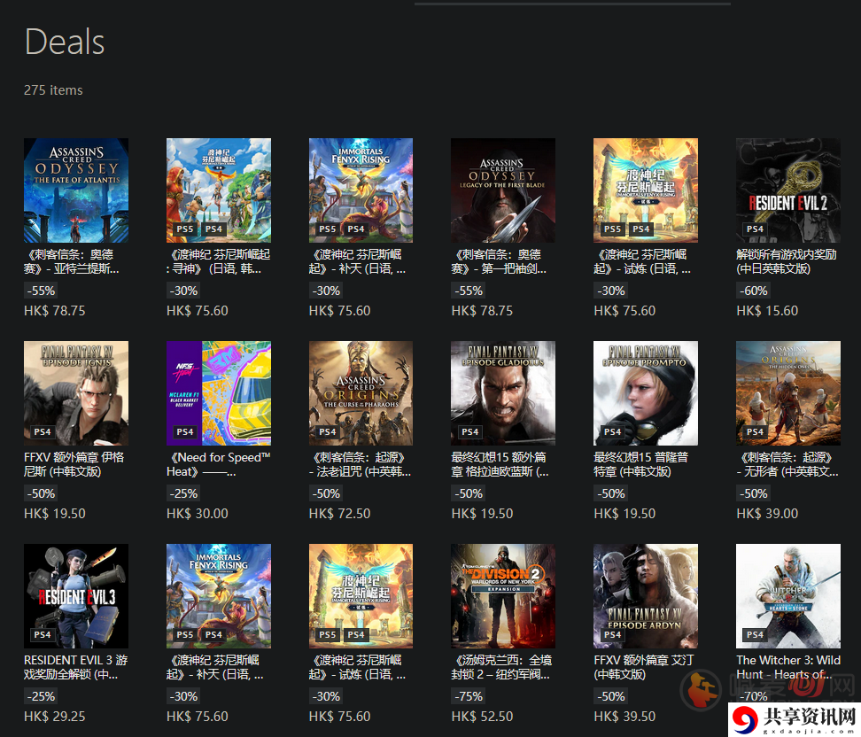Click the 《刺客信条：起源》- 法老诅咒 title
Screen dimensions: 861x737
(360, 464)
